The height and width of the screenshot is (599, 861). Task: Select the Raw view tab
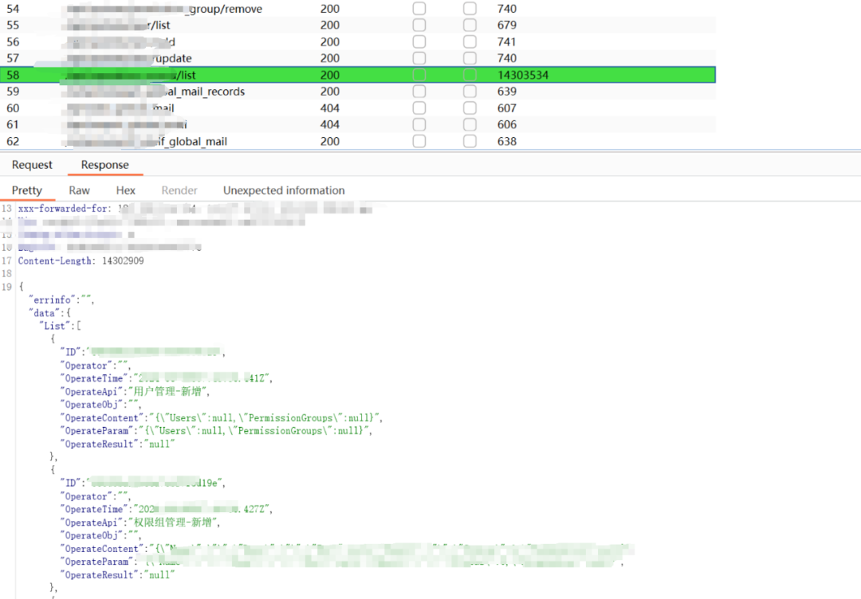(79, 190)
